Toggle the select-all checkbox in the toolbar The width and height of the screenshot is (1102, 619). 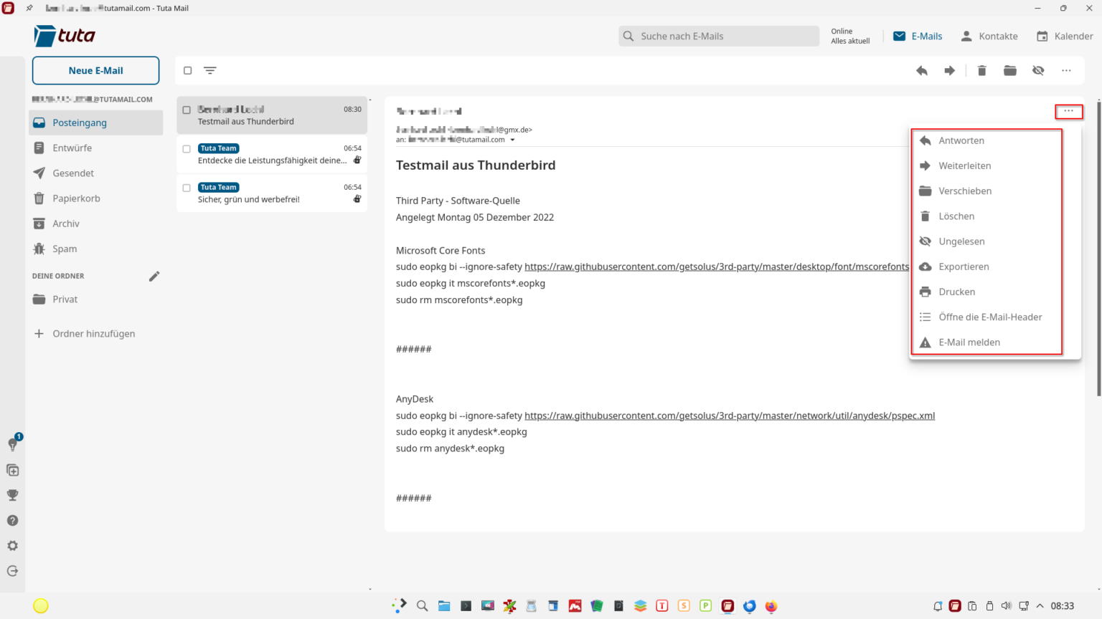187,70
